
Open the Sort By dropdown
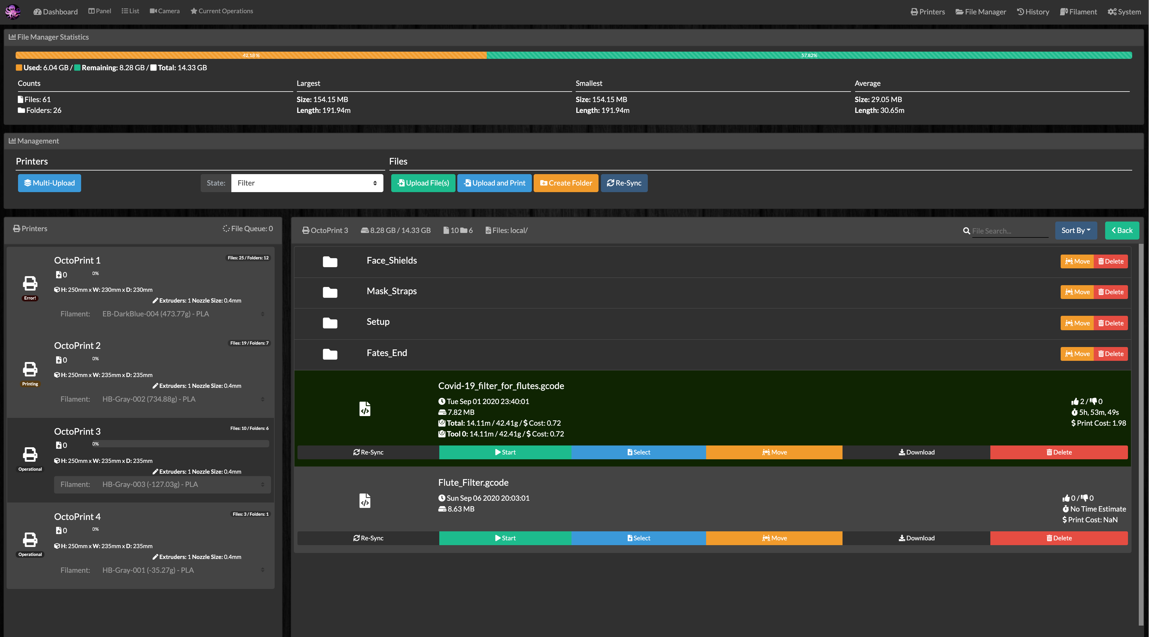coord(1076,231)
